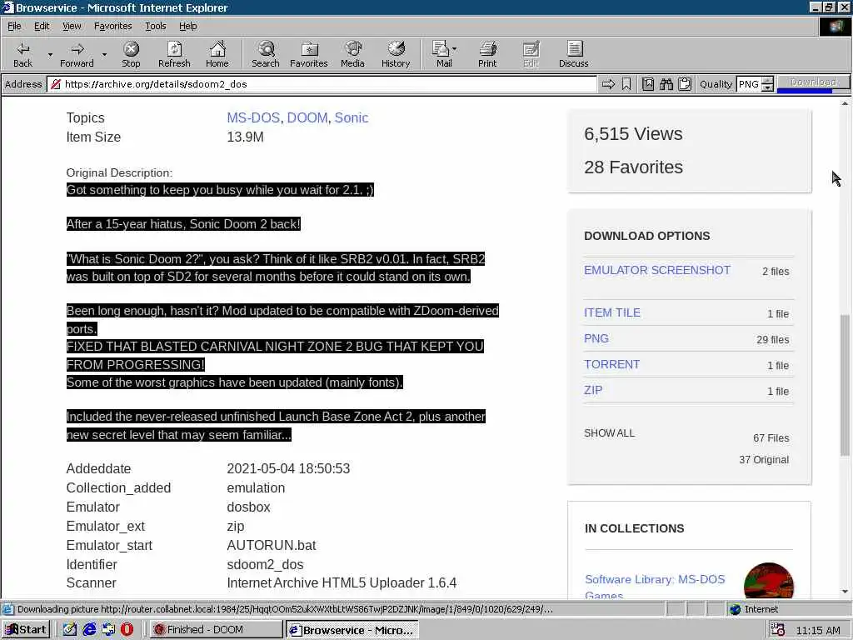Click the Quality PNG field
Image resolution: width=853 pixels, height=640 pixels.
tap(749, 84)
